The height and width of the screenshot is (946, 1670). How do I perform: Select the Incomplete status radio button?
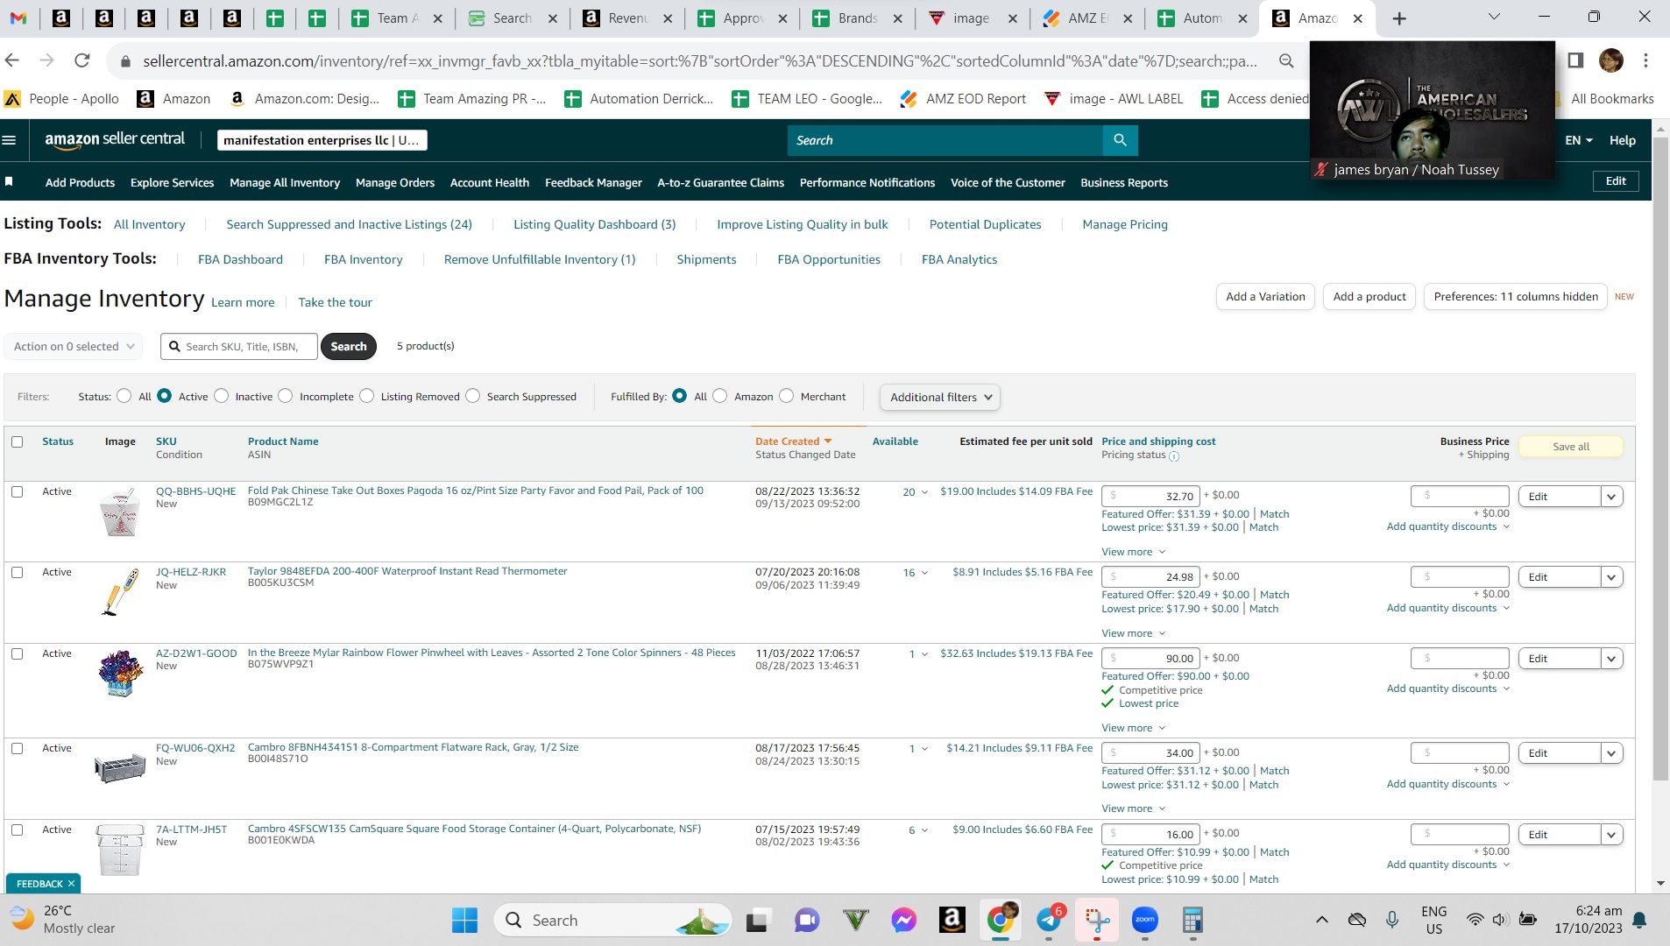(x=286, y=396)
